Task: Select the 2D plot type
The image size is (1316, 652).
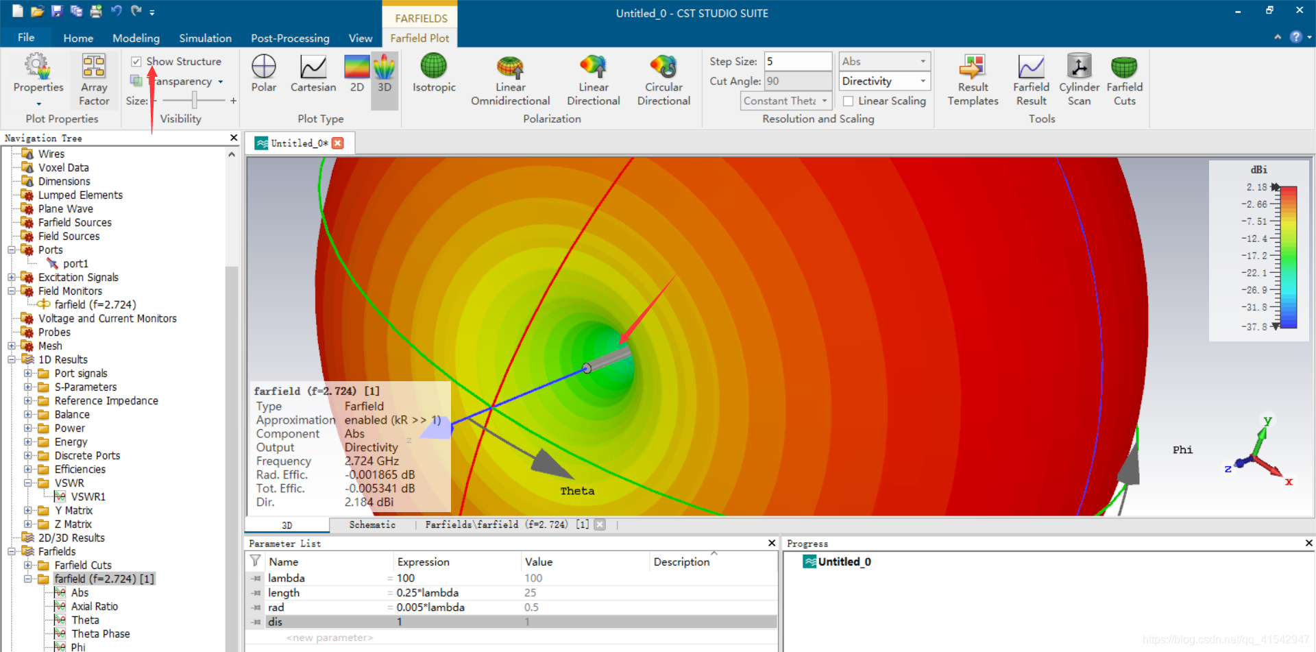Action: pos(357,73)
